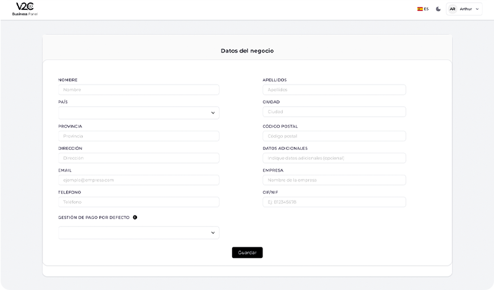494x290 pixels.
Task: Toggle dark mode with moon icon
Action: pyautogui.click(x=438, y=9)
